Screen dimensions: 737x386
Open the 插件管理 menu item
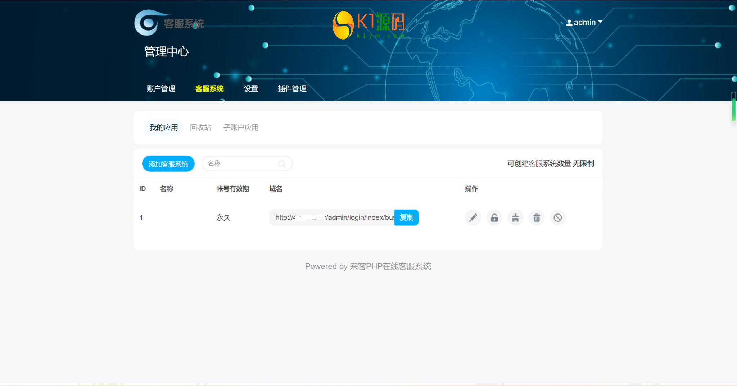(292, 89)
